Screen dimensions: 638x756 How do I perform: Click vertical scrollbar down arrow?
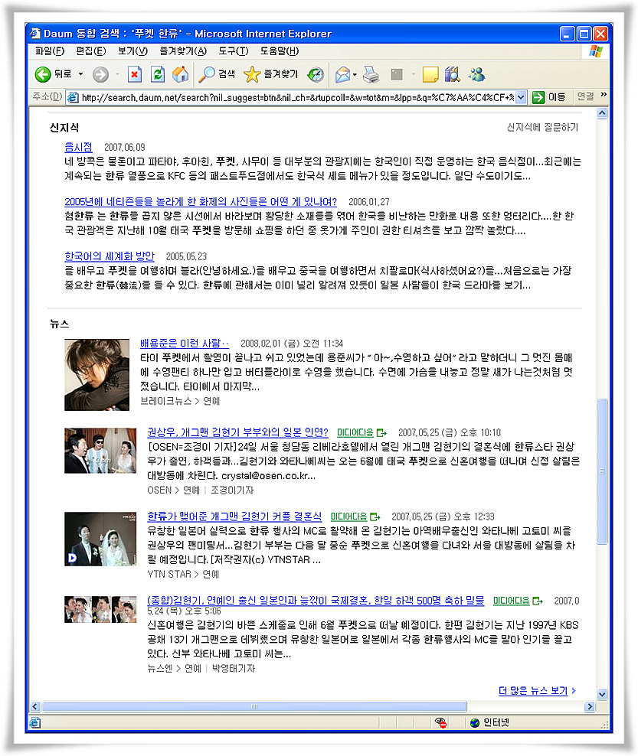click(x=602, y=694)
